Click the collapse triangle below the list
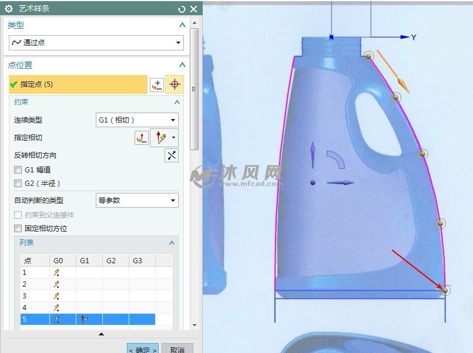473x353 pixels. tap(101, 334)
